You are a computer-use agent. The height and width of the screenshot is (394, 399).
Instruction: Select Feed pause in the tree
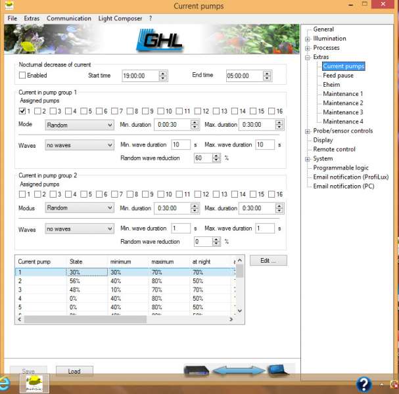(338, 76)
